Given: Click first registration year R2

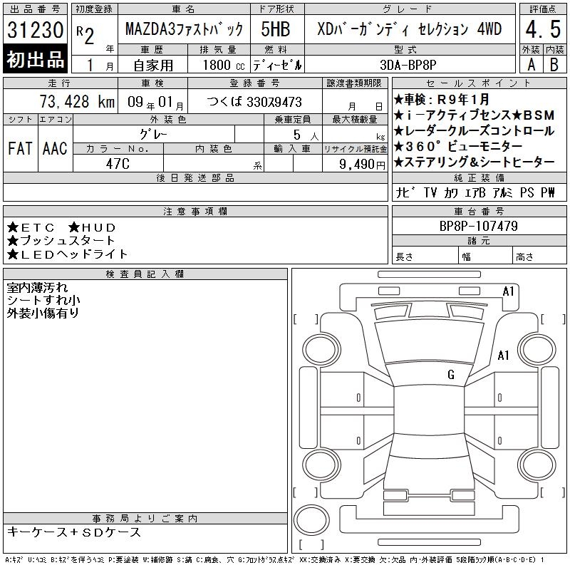Looking at the screenshot, I should (85, 35).
